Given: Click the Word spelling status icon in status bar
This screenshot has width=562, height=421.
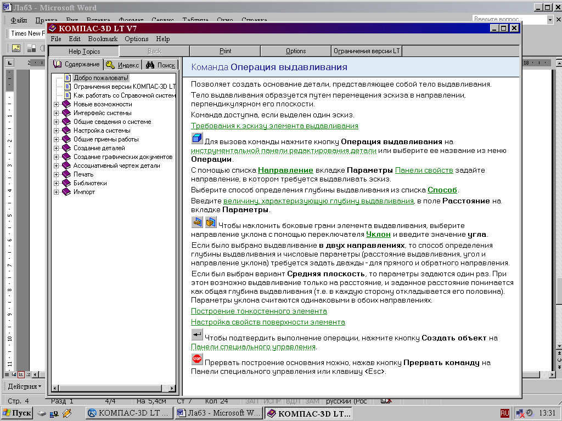Looking at the screenshot, I should tap(386, 401).
